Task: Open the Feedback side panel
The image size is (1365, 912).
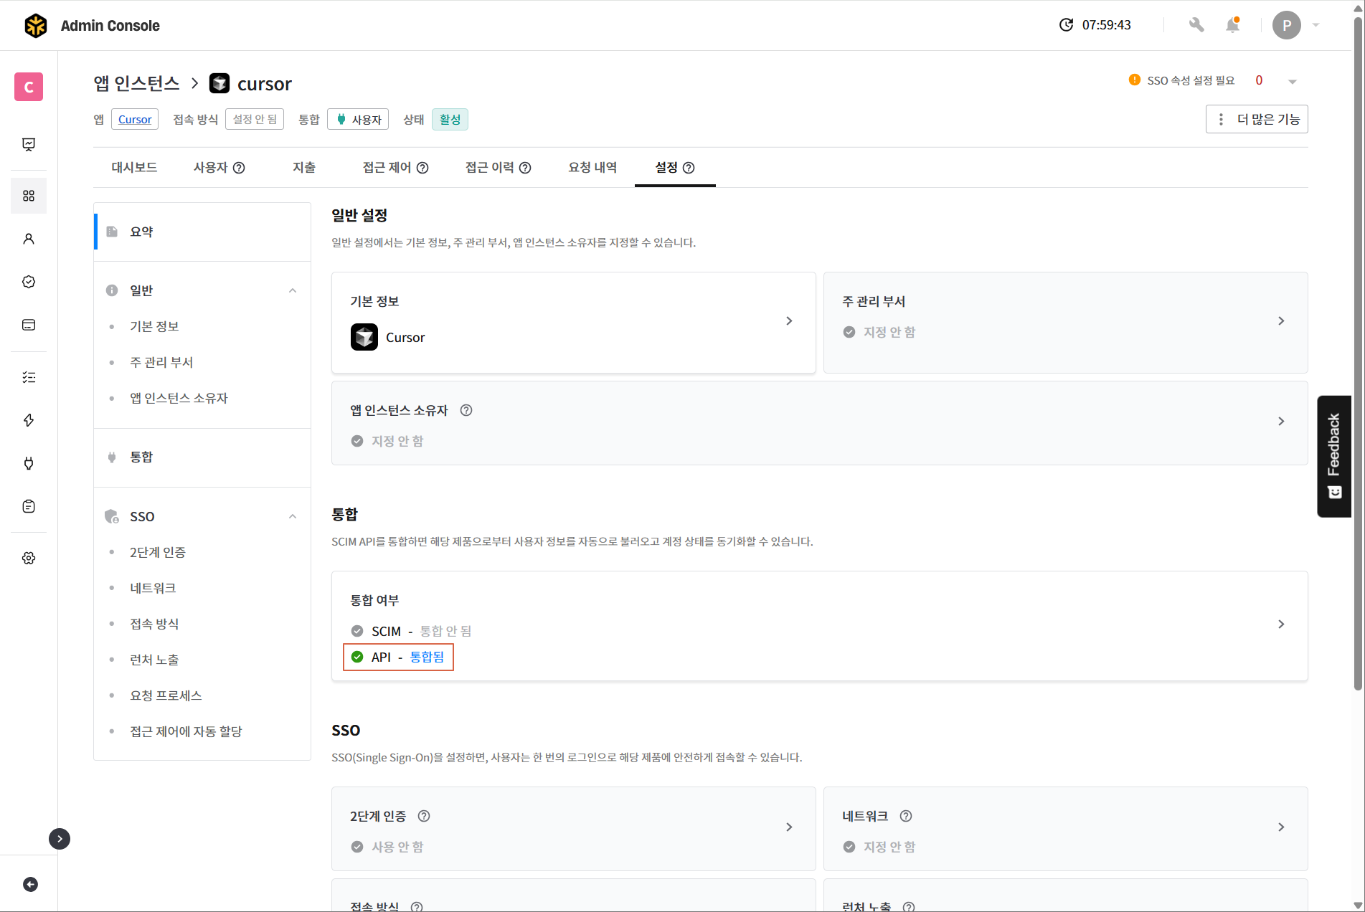Action: tap(1333, 456)
